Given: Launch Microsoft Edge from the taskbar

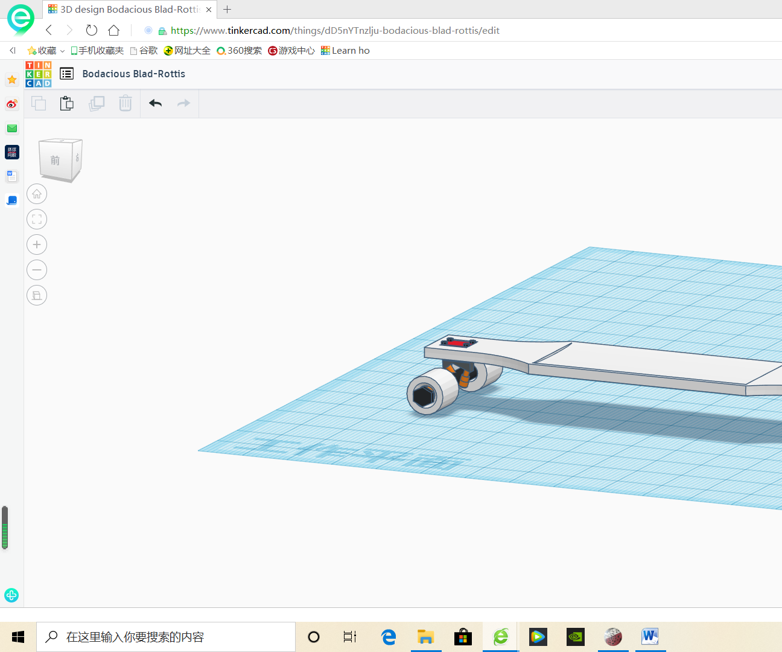Looking at the screenshot, I should pos(389,637).
